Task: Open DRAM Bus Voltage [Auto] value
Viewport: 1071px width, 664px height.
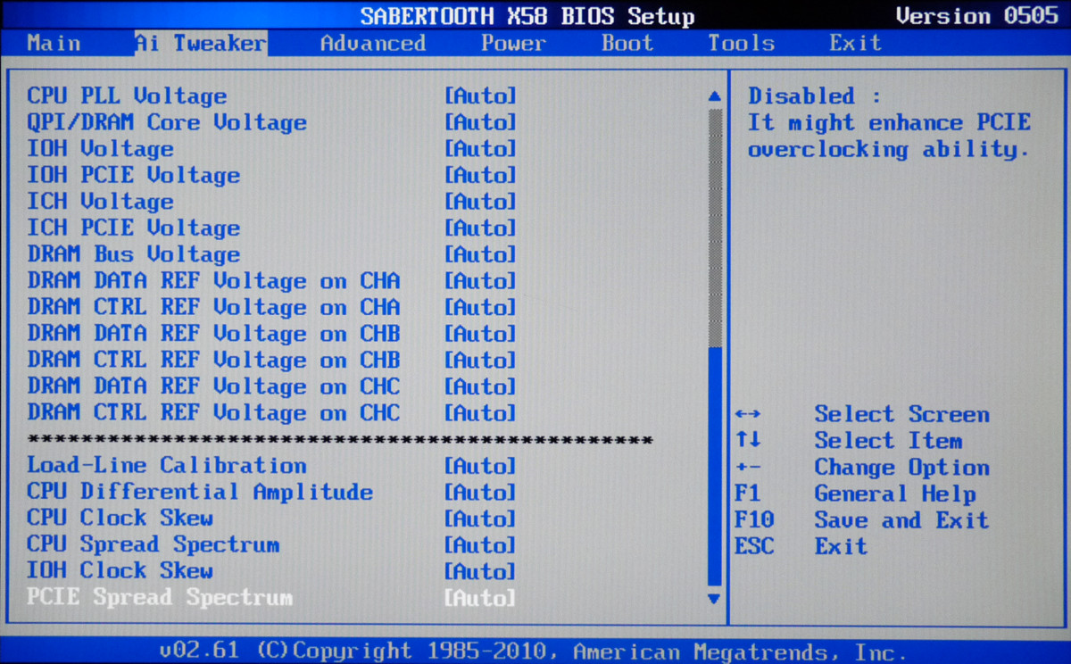Action: (x=480, y=254)
